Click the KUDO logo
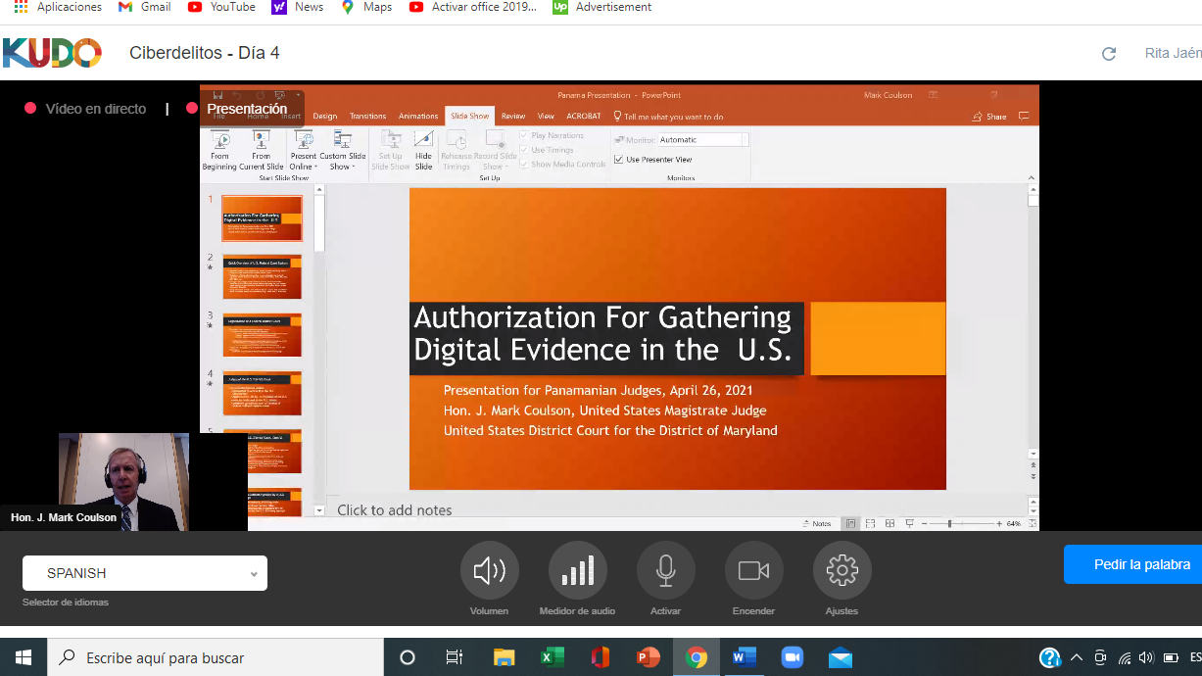Image resolution: width=1202 pixels, height=676 pixels. click(52, 53)
